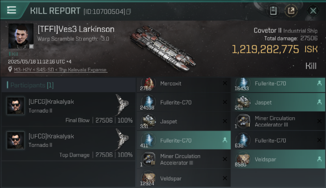Select the Participants [1] header

(x=68, y=85)
